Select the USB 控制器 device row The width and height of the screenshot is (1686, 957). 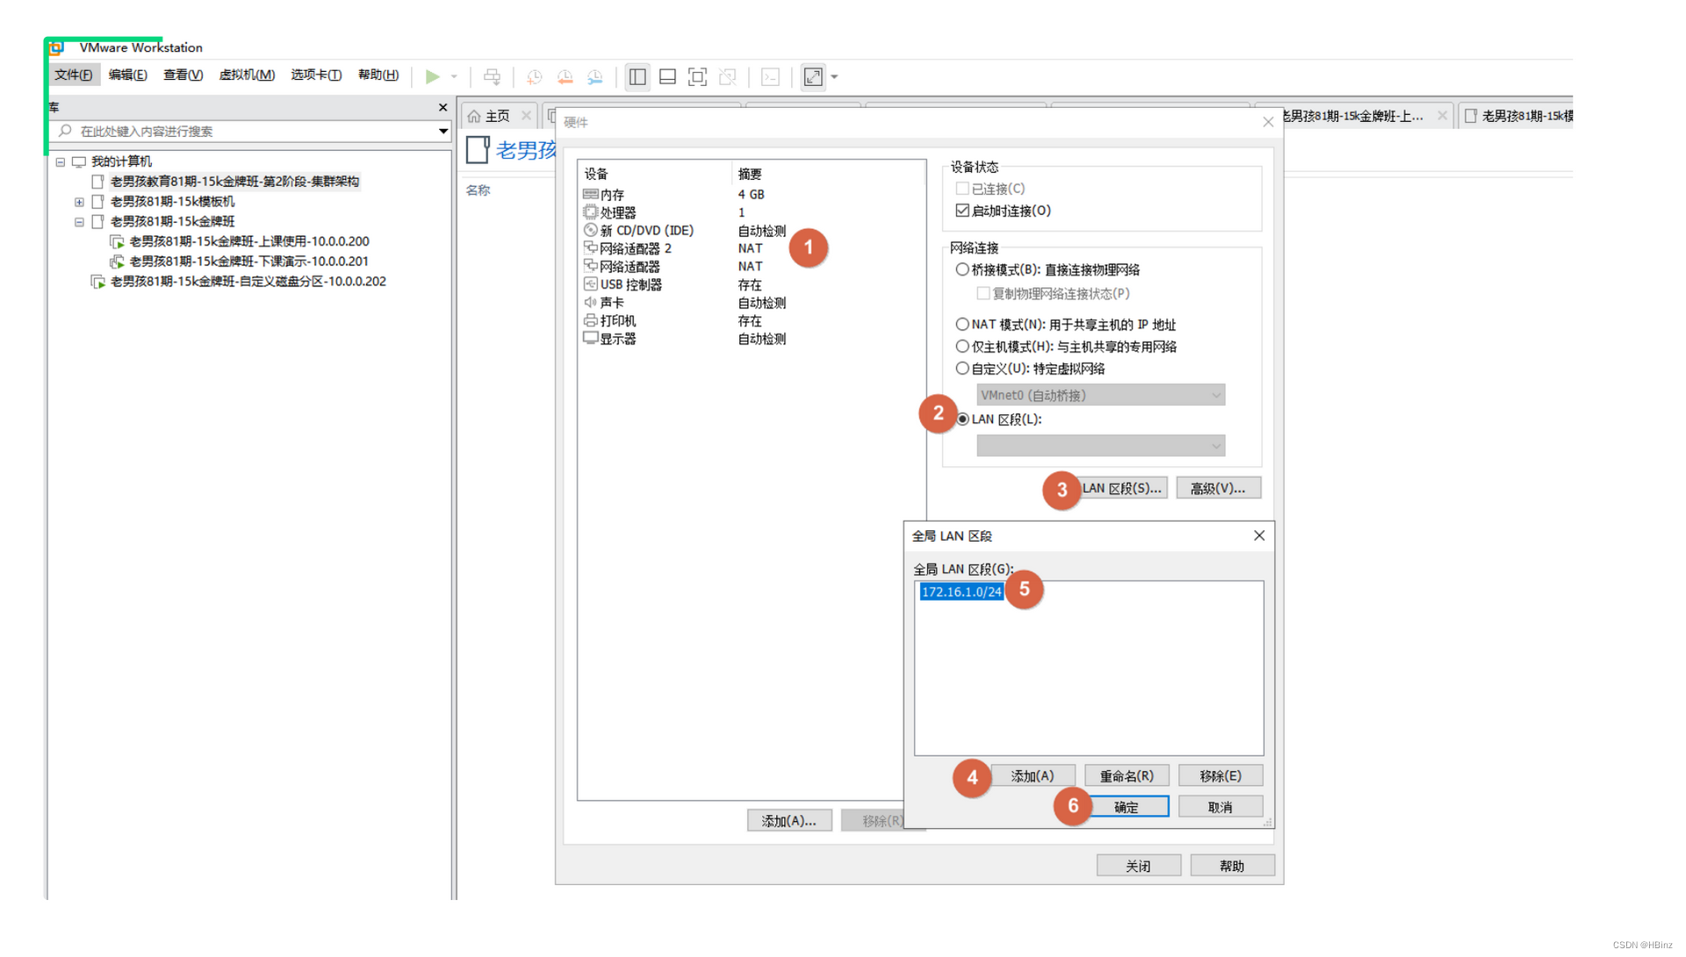click(751, 284)
